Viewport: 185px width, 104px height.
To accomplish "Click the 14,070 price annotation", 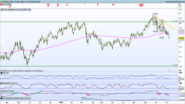I will [x=155, y=31].
